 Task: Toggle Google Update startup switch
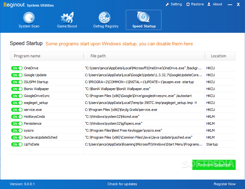(17, 75)
